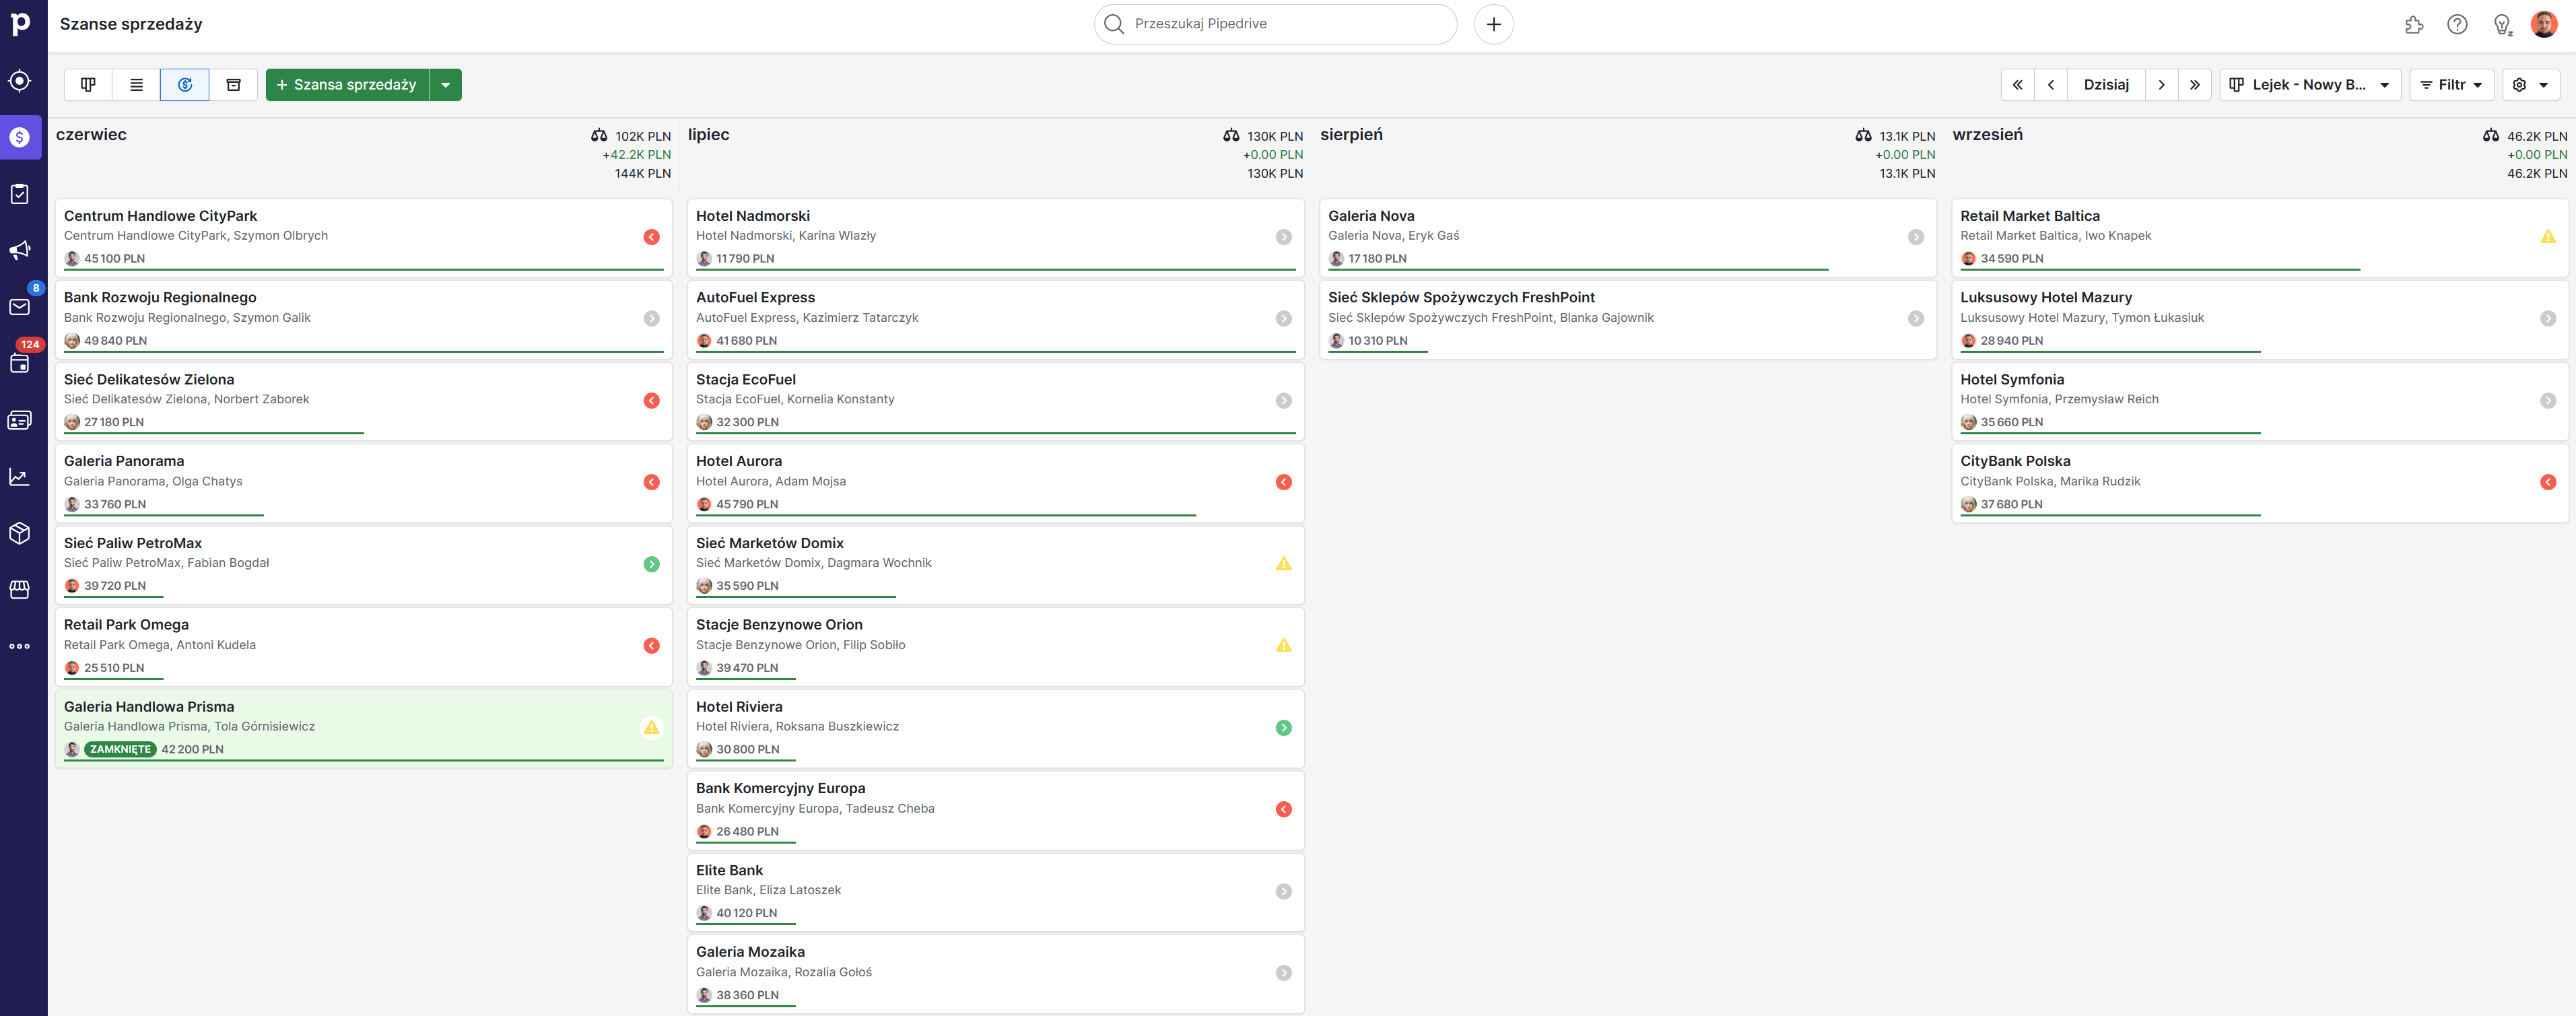Open the integrations puzzle icon
This screenshot has width=2576, height=1016.
2414,25
